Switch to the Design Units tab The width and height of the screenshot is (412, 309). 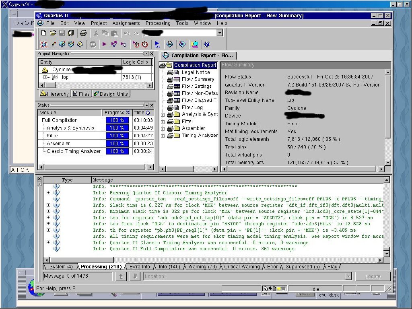[x=111, y=94]
